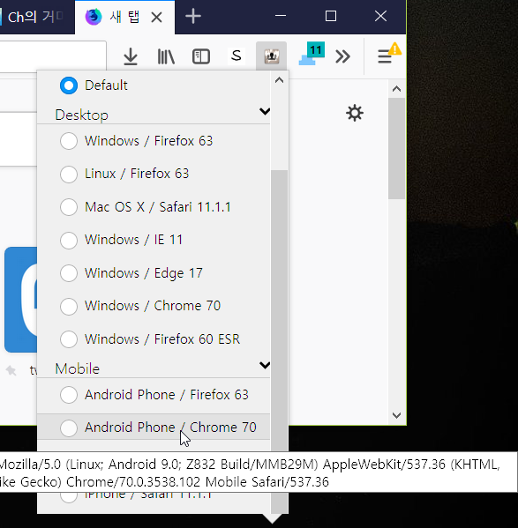Select Android Phone / Chrome 70 option
Screen dimensions: 518x528
[154, 428]
